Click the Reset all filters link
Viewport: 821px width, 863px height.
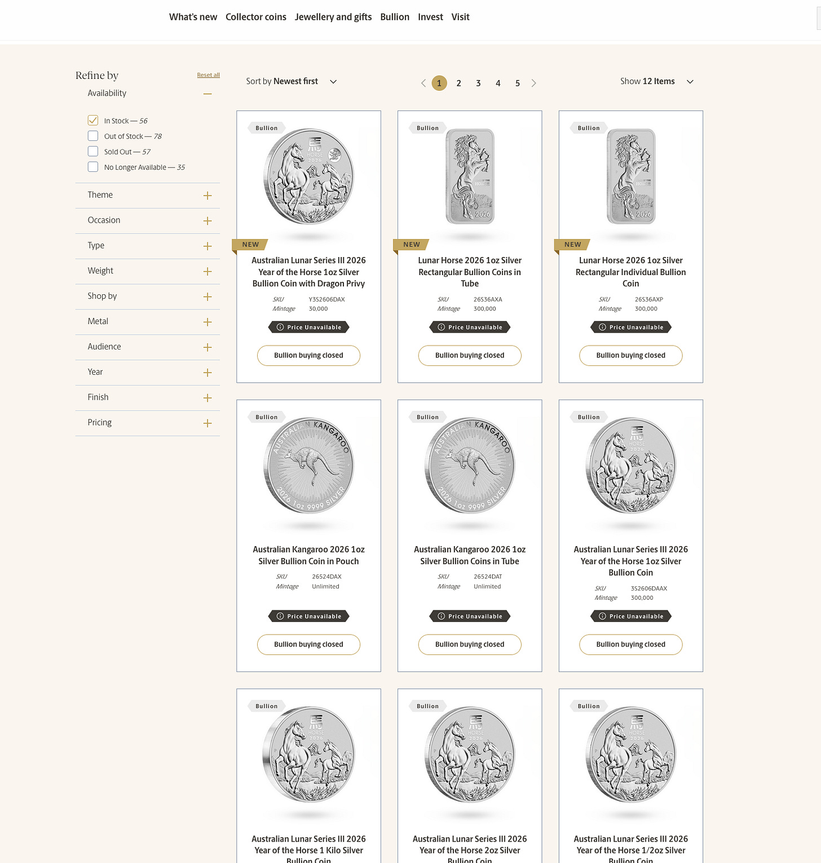208,75
